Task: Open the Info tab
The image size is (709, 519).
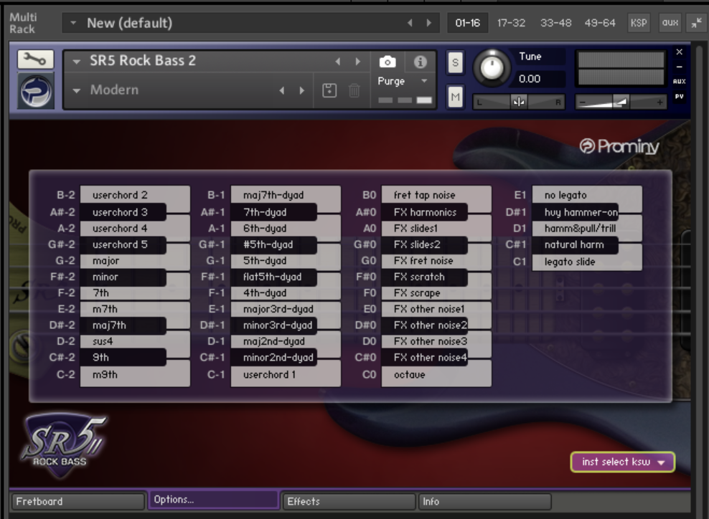Action: click(484, 501)
